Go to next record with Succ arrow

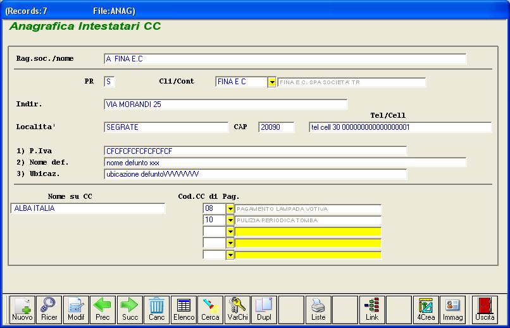(130, 310)
